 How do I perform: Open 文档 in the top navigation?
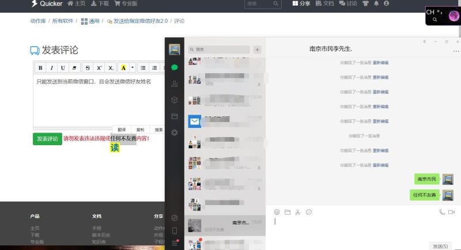coord(324,3)
